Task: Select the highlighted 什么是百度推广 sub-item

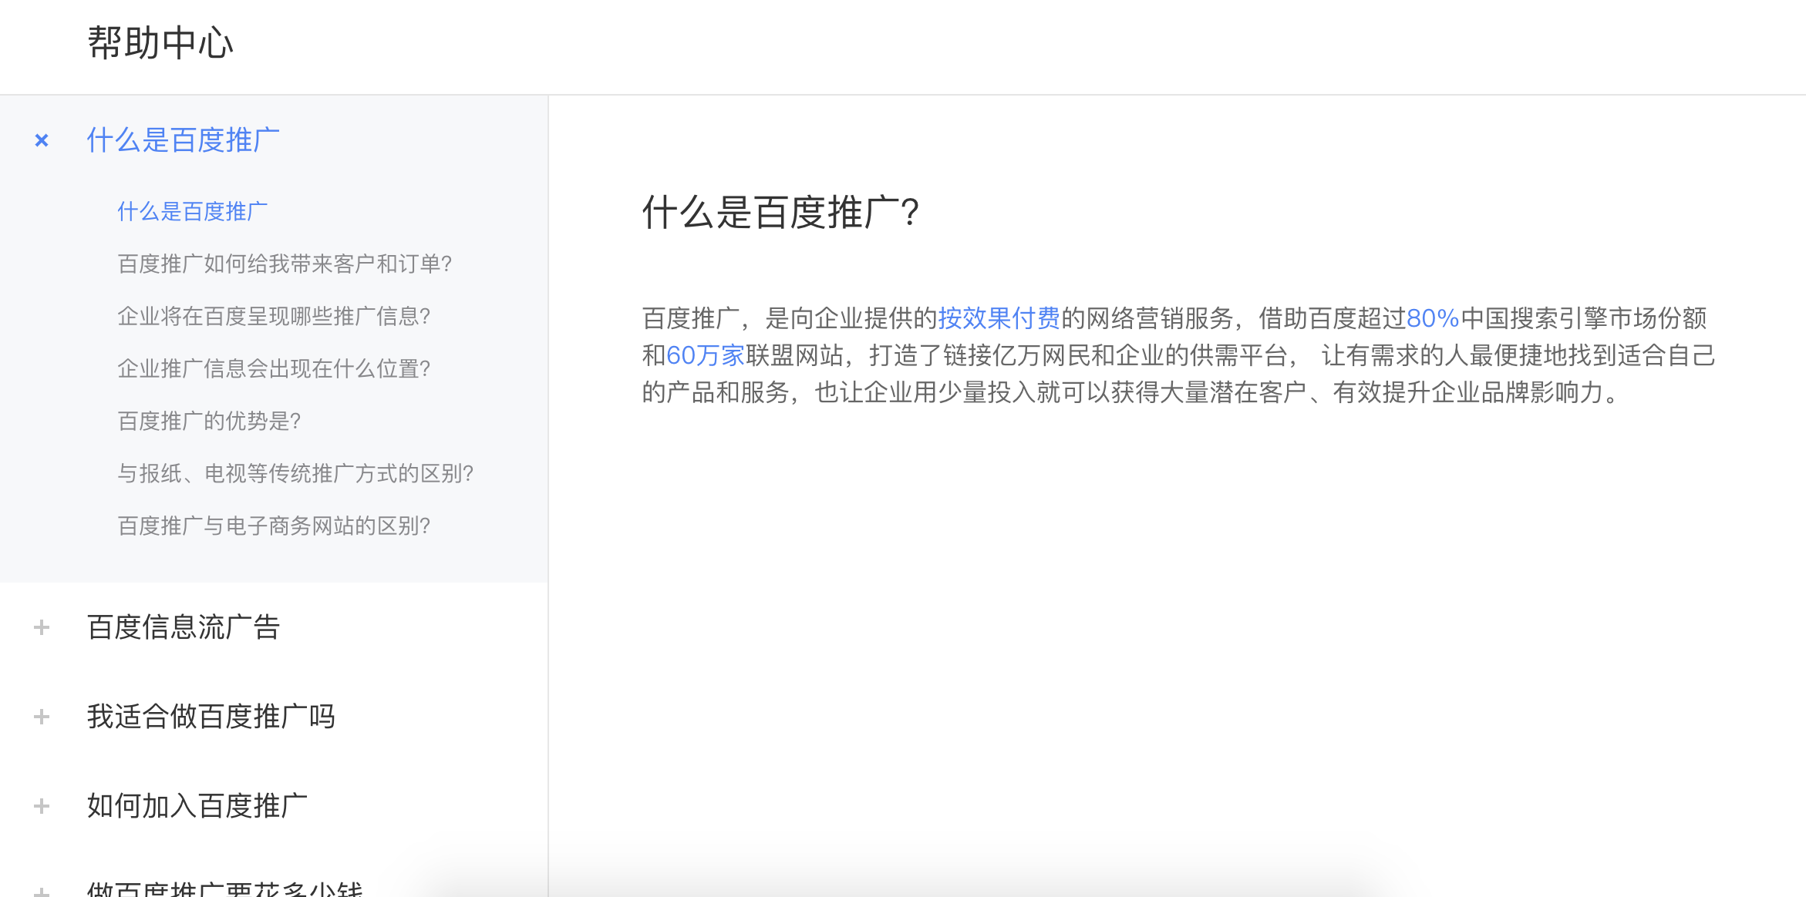Action: 192,211
